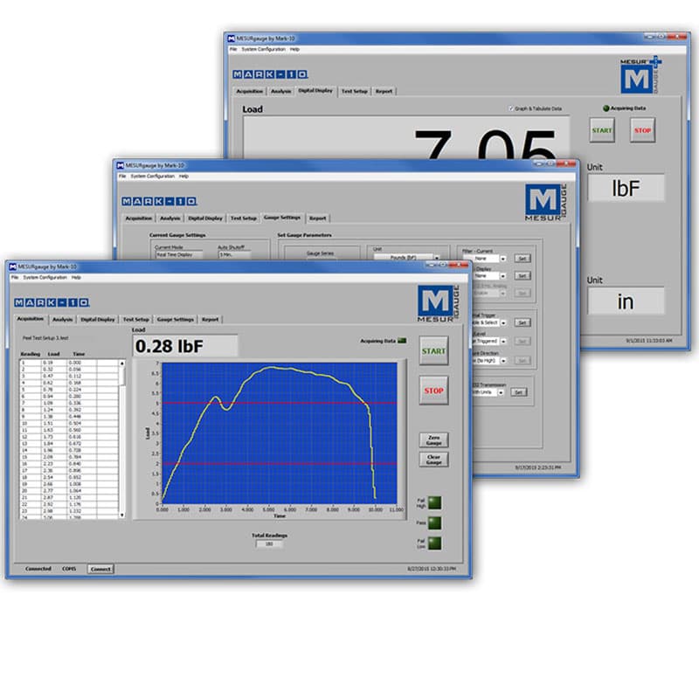Click the Fail High indicator light
Image resolution: width=699 pixels, height=699 pixels.
[434, 503]
